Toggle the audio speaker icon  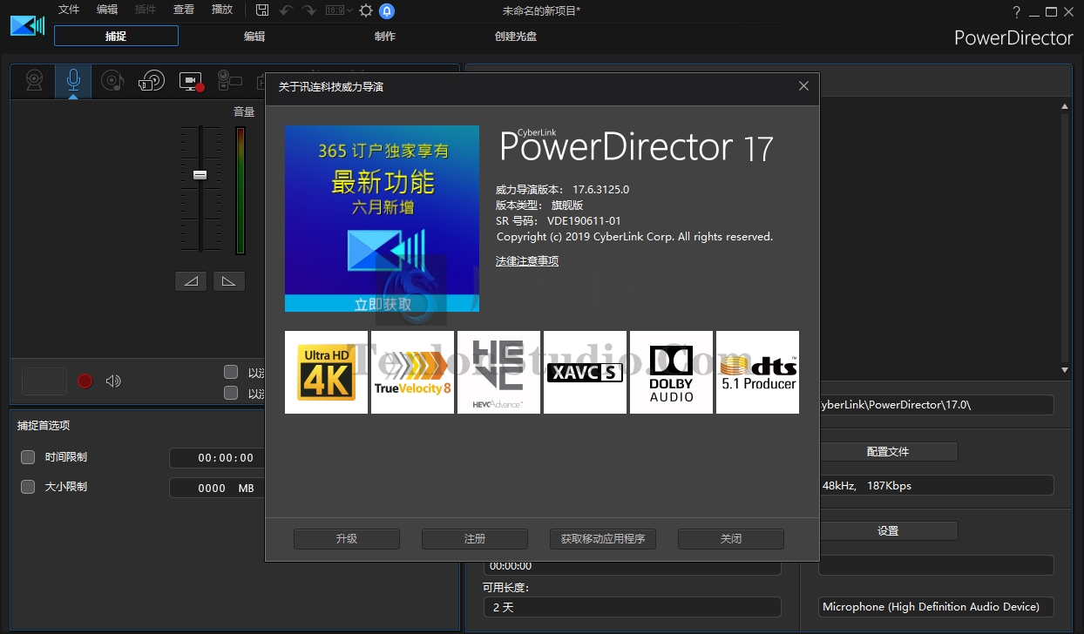113,381
